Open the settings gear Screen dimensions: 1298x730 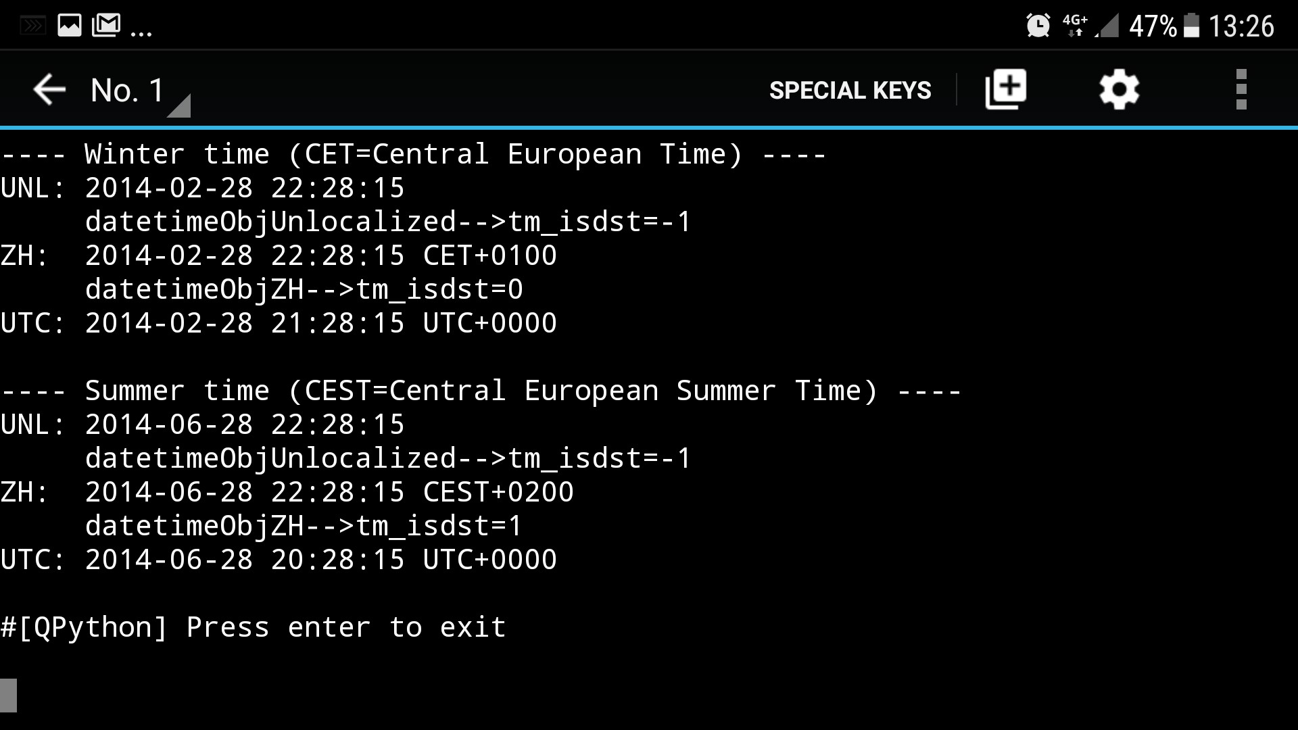pyautogui.click(x=1119, y=90)
